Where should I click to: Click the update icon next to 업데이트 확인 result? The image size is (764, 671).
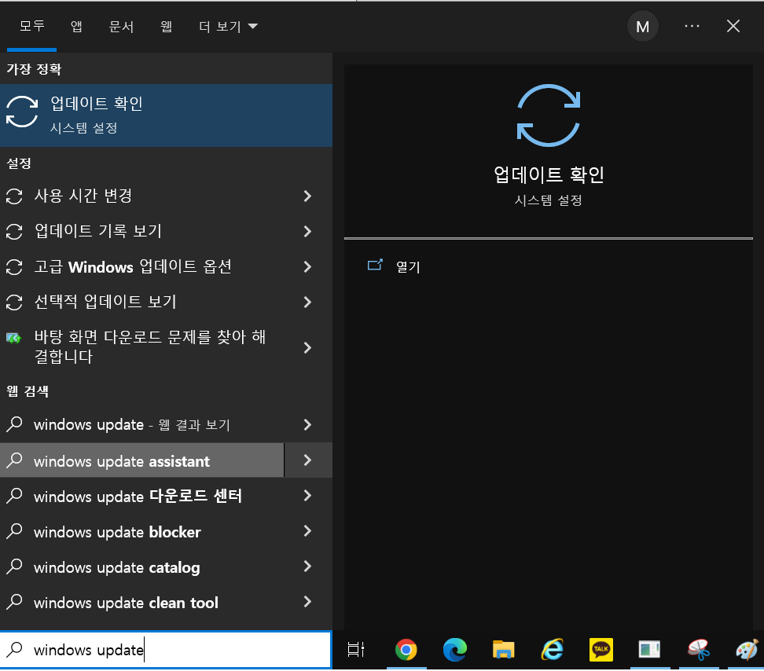(22, 112)
